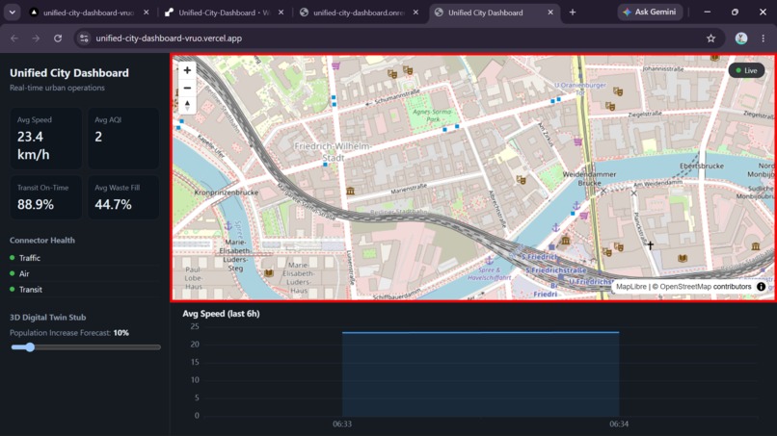
Task: Click the Avg Waste Fill 44.7% card
Action: tap(123, 197)
